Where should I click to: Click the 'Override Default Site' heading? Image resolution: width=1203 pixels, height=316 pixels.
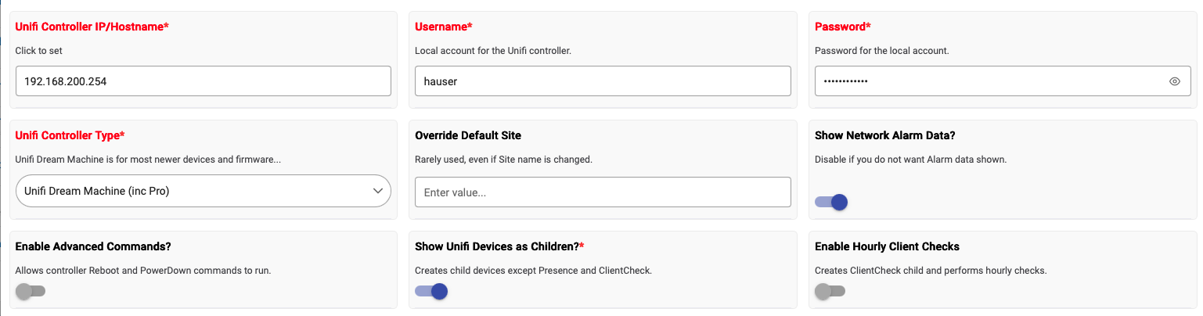(468, 135)
